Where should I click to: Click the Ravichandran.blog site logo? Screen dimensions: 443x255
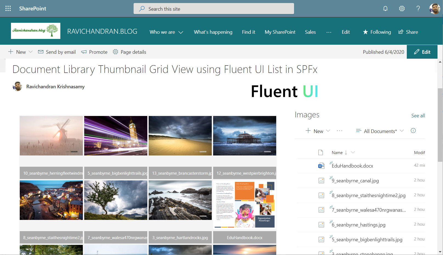click(x=36, y=31)
